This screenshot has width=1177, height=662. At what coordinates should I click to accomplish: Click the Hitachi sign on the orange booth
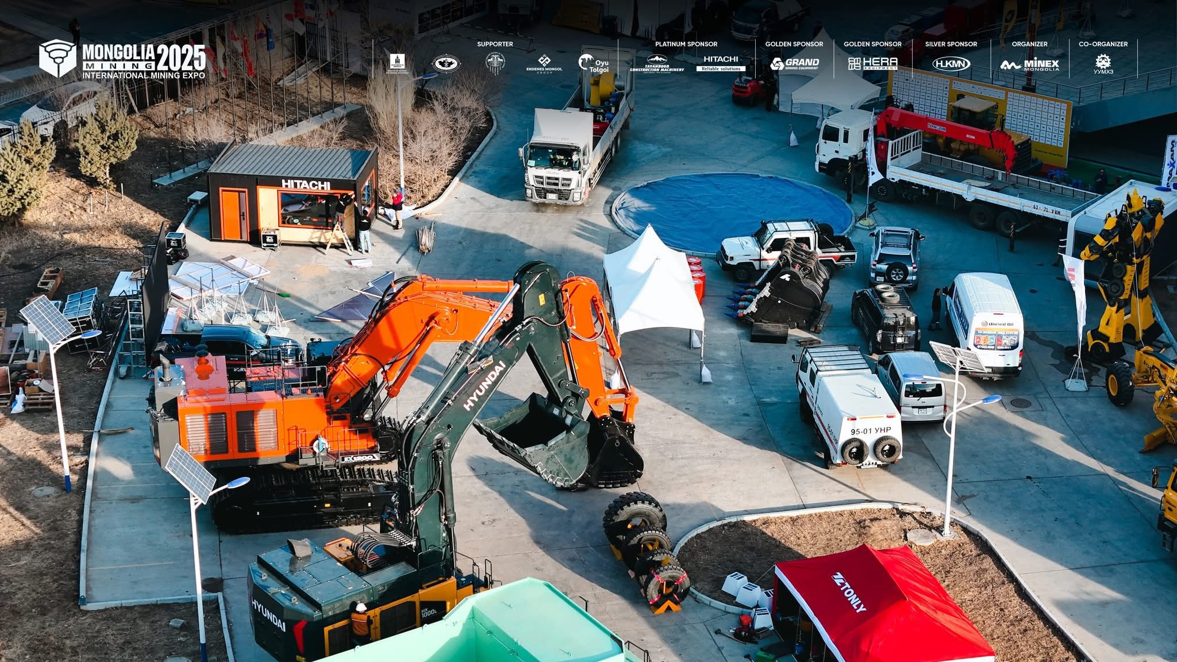(306, 184)
